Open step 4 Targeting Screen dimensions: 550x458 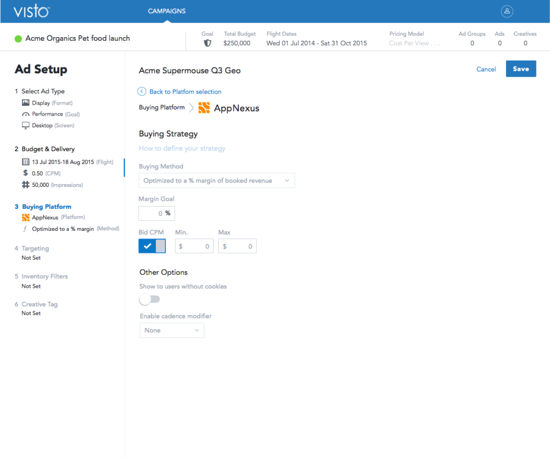coord(32,248)
